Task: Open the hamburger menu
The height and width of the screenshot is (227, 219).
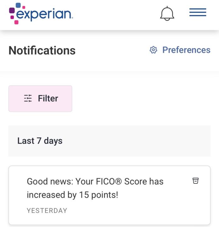Action: 198,13
